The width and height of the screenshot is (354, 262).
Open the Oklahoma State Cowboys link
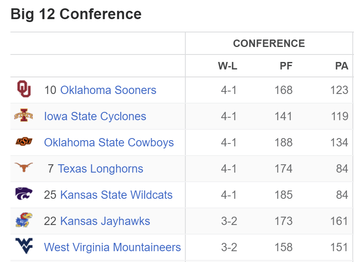pyautogui.click(x=109, y=143)
